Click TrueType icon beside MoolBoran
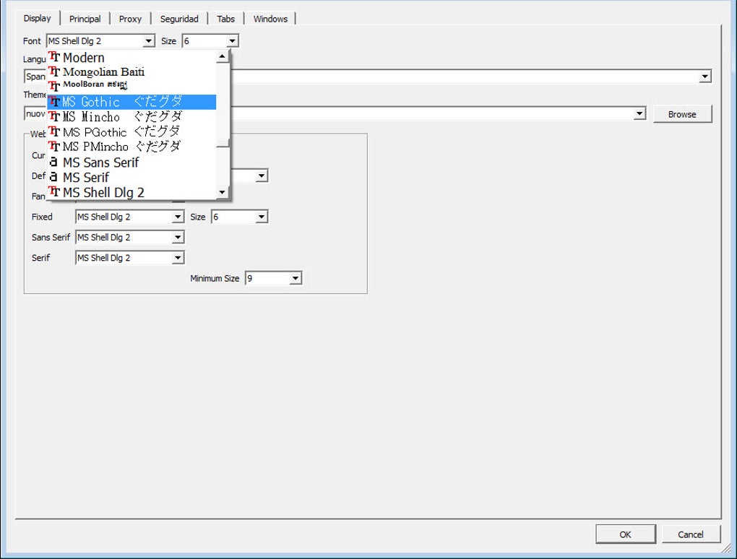This screenshot has width=737, height=559. pos(54,86)
